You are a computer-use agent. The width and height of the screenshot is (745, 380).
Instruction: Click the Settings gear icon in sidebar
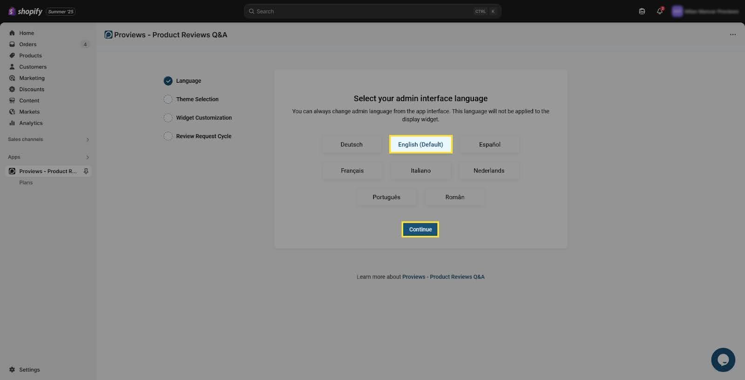pos(12,370)
